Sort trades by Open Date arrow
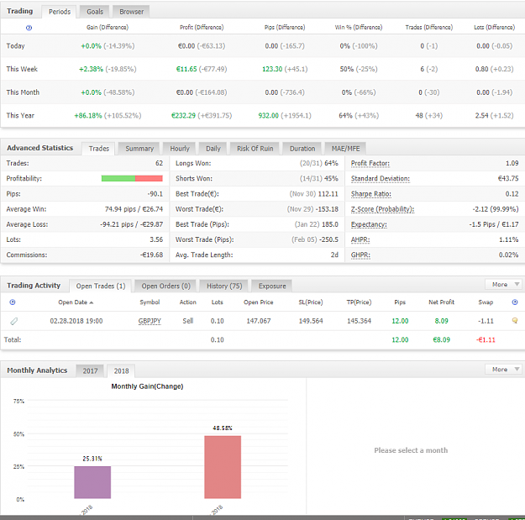Image resolution: width=525 pixels, height=520 pixels. (92, 302)
